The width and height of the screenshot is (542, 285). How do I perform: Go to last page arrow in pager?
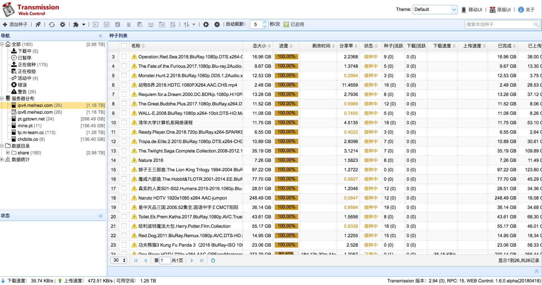(x=202, y=261)
